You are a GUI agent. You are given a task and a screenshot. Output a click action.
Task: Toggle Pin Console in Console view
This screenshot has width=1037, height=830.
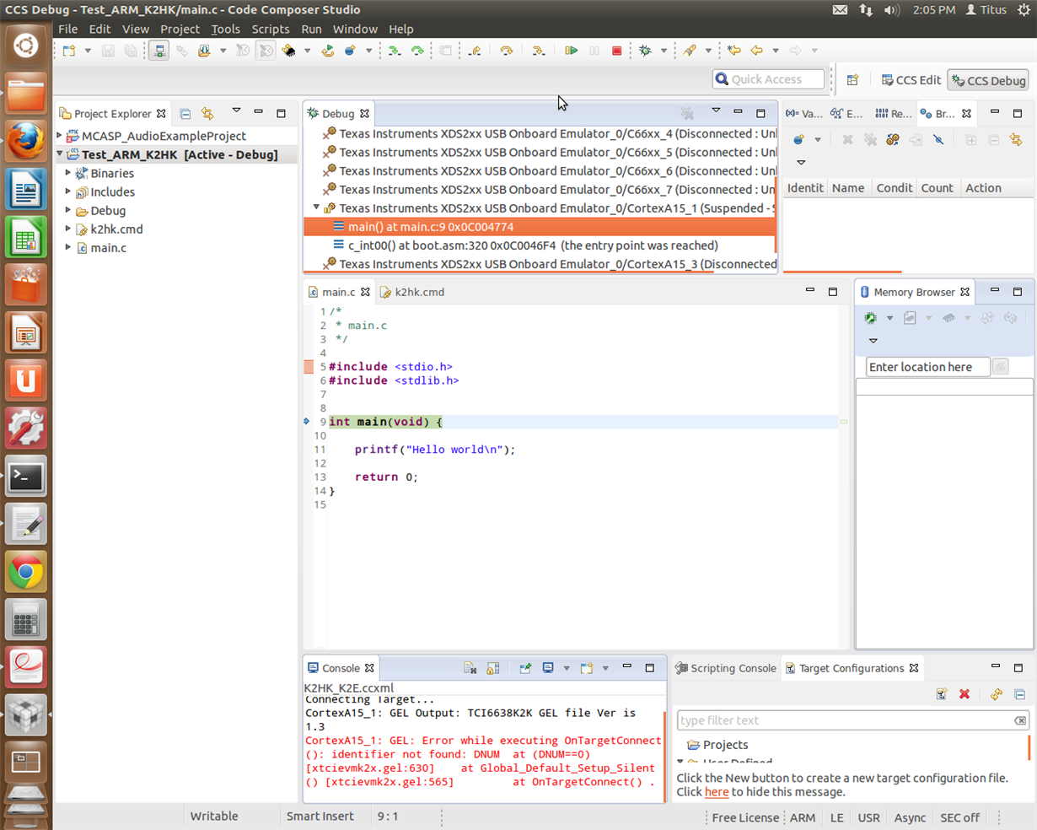click(x=525, y=668)
